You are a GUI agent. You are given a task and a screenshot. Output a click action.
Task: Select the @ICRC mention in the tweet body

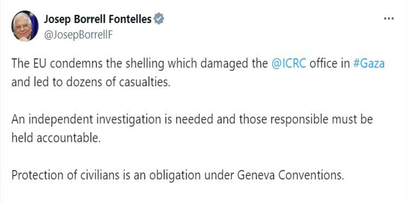[290, 63]
